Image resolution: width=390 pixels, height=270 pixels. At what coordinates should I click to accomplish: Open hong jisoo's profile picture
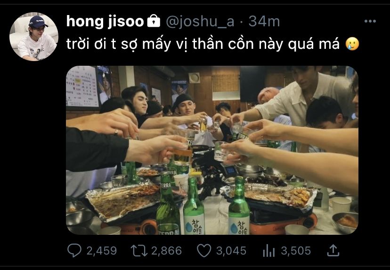click(34, 37)
